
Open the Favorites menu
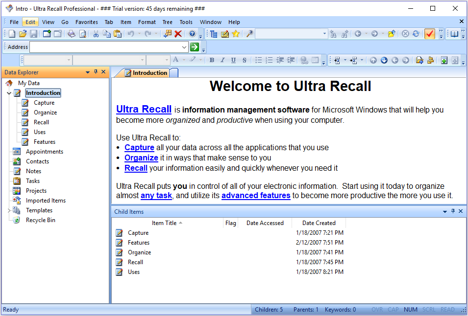pyautogui.click(x=87, y=22)
